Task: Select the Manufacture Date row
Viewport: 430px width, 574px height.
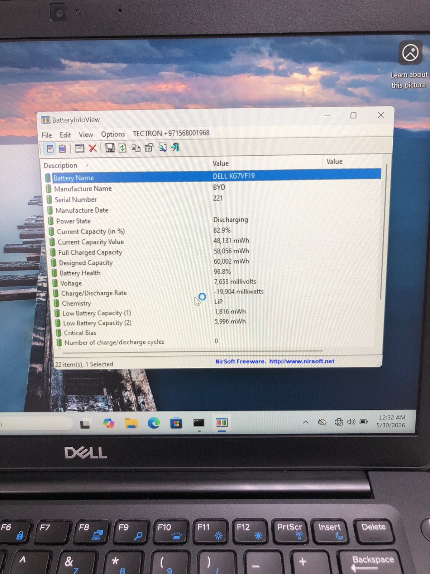Action: pos(213,210)
